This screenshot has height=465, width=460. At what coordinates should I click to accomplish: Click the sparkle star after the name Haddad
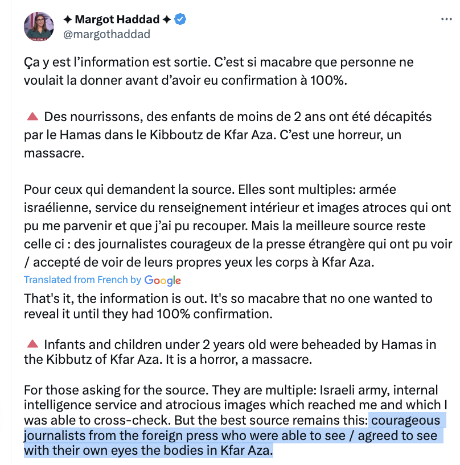pos(166,20)
